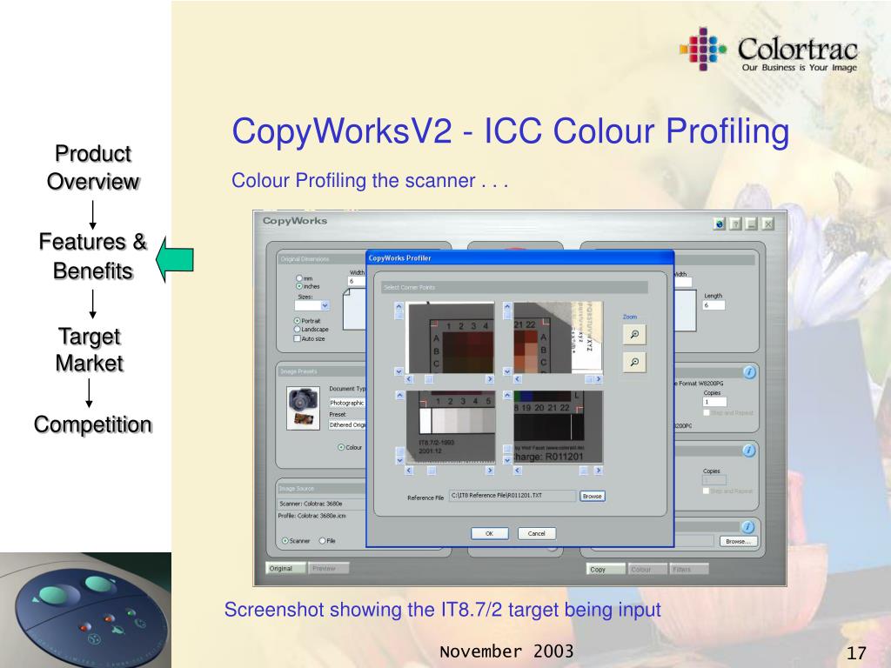Screen dimensions: 891x668
Task: Switch to the Filters tab
Action: click(x=689, y=569)
